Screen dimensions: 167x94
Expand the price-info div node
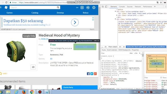[x=117, y=15]
